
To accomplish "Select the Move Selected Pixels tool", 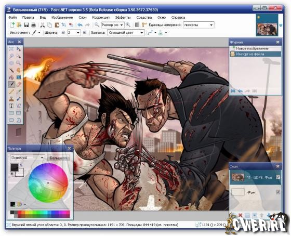I will pyautogui.click(x=19, y=49).
